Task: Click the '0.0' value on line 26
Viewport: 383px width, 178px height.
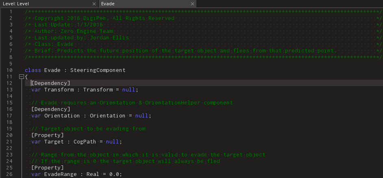Action: click(114, 174)
